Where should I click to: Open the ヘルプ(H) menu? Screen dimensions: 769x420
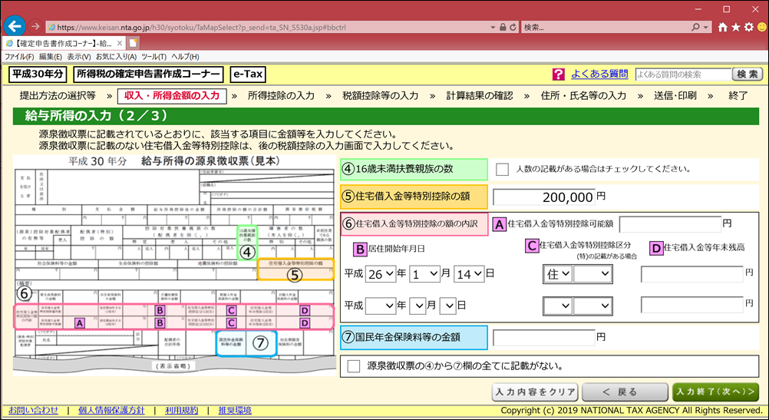pos(186,57)
